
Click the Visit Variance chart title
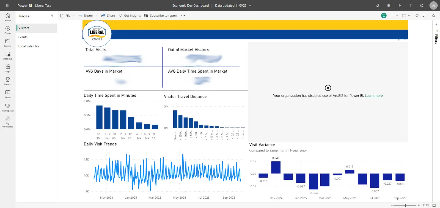click(262, 145)
